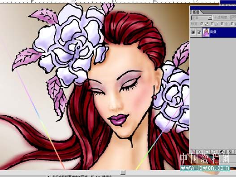
Task: Select the 背景 layer thumbnail
Action: pos(206,32)
